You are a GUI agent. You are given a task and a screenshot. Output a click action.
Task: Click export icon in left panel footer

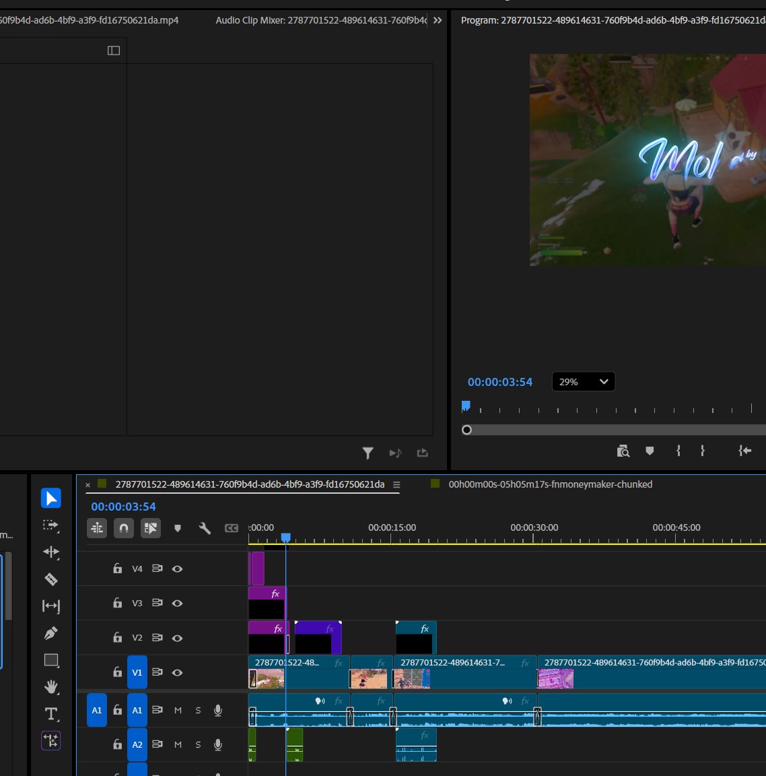pyautogui.click(x=422, y=453)
